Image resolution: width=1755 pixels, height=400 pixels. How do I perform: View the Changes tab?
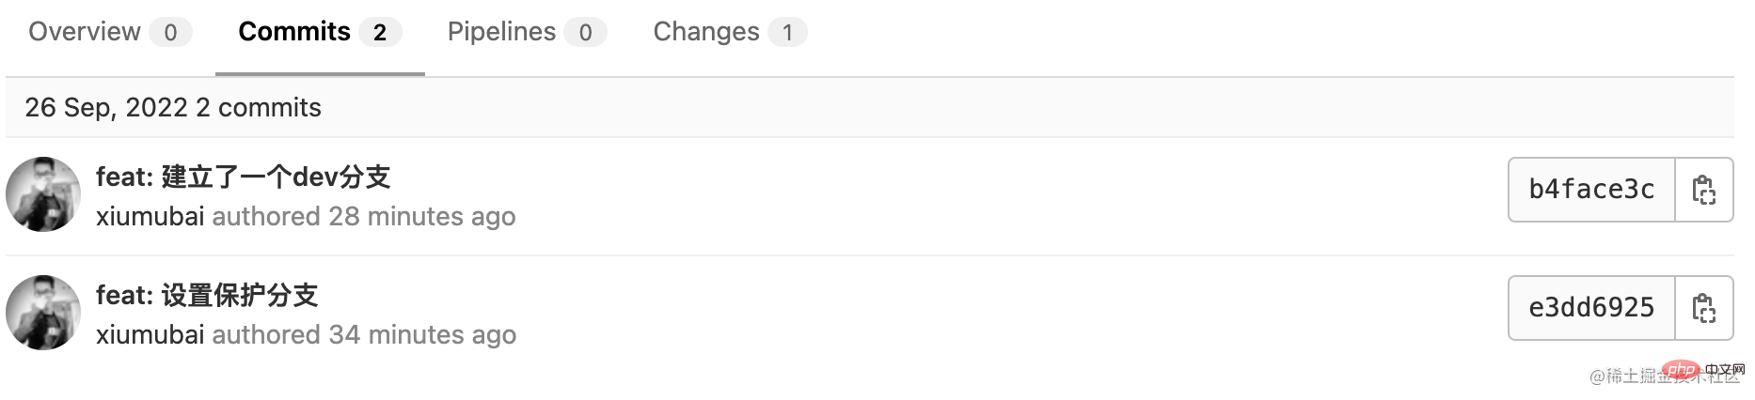point(730,32)
